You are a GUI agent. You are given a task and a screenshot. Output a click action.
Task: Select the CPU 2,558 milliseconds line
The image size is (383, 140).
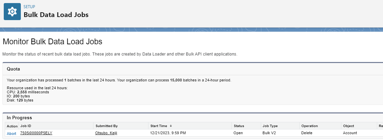pos(28,92)
